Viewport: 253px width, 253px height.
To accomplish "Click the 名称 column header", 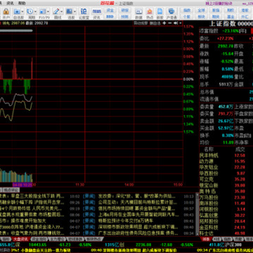I will pos(209,149).
